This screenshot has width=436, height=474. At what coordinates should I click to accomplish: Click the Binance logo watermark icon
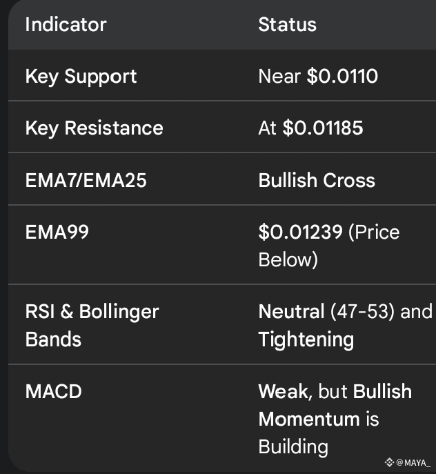[x=389, y=462]
